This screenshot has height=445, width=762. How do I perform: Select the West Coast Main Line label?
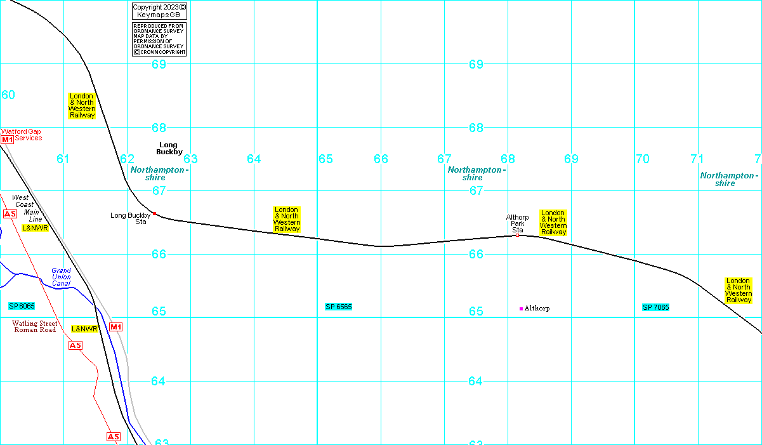25,208
